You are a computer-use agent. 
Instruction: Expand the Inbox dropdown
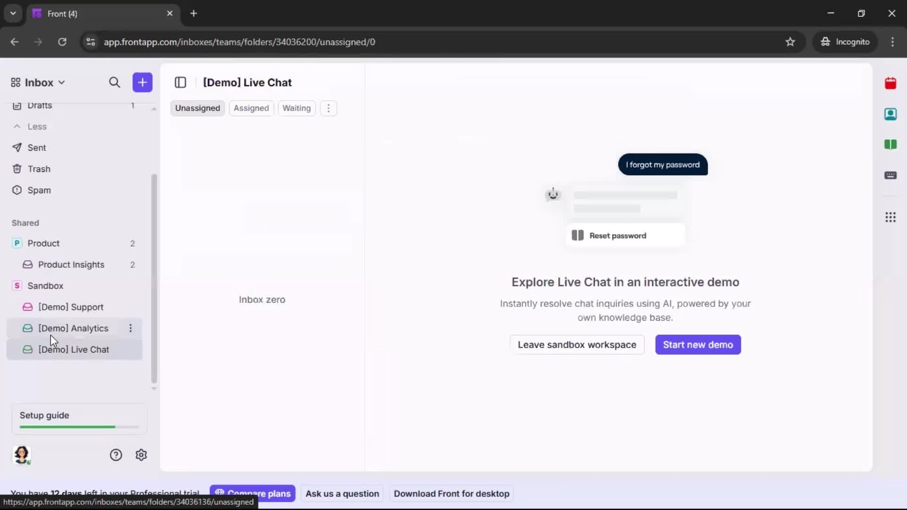tap(61, 82)
